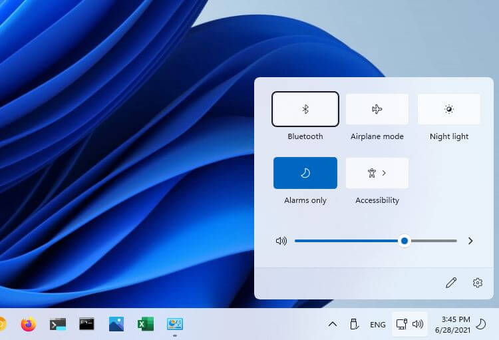Viewport: 499px width, 340px height.
Task: Click the Alarms only label text
Action: coord(305,200)
